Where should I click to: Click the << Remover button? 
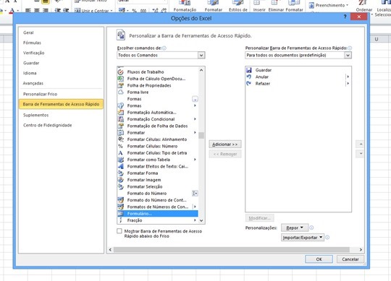pos(225,154)
